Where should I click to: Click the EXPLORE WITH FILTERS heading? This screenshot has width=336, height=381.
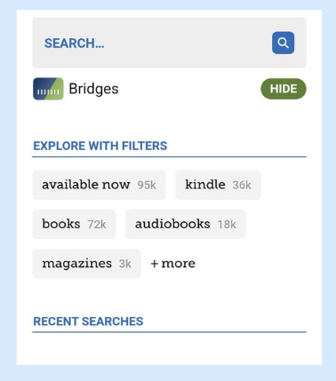[100, 146]
